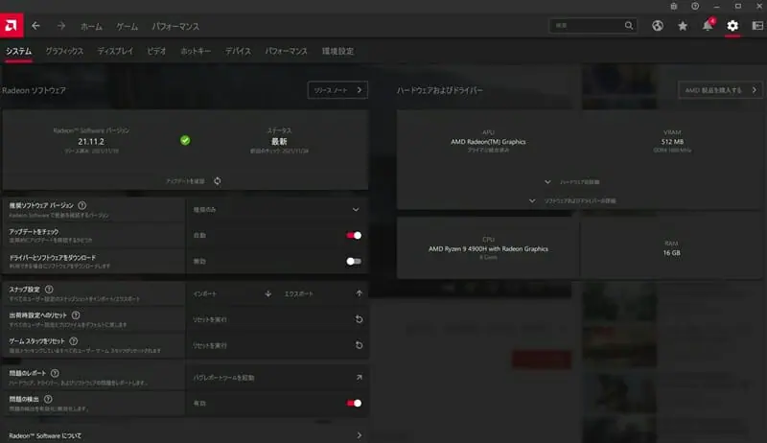767x443 pixels.
Task: Go back with the left arrow
Action: [x=36, y=25]
